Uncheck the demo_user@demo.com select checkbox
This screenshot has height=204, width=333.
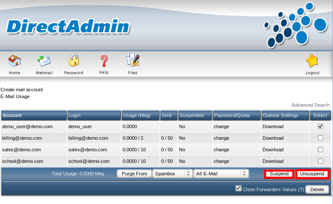tap(320, 126)
